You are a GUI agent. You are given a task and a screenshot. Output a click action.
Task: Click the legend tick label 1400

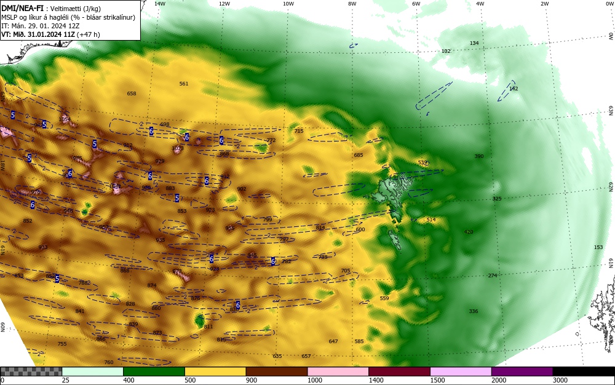376,380
